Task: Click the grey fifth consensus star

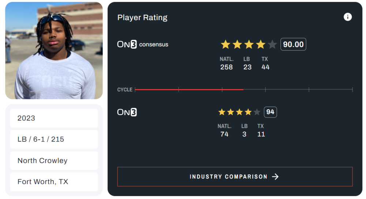Action: point(272,45)
